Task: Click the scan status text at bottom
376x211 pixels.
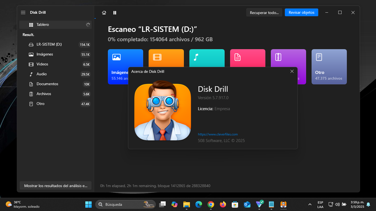Action: point(155,186)
